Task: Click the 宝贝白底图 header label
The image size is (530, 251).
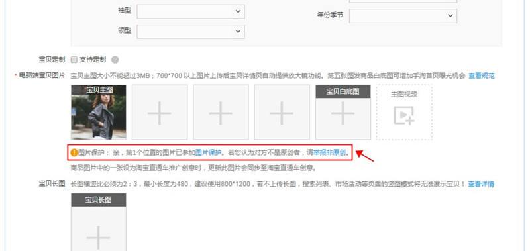Action: 343,91
